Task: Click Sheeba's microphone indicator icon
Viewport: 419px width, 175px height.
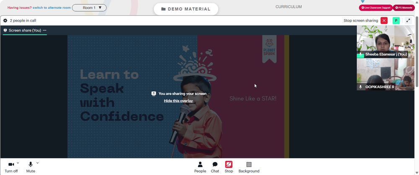Action: 360,54
